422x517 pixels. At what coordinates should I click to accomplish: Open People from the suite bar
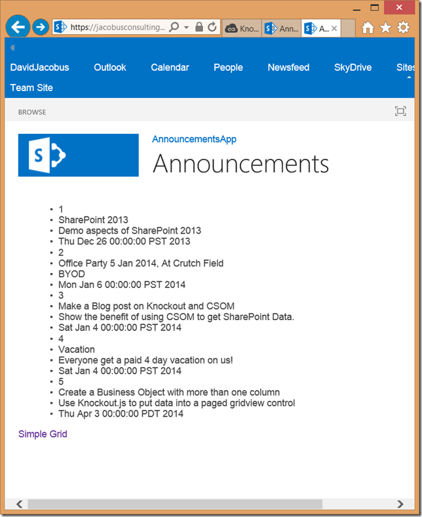point(228,68)
